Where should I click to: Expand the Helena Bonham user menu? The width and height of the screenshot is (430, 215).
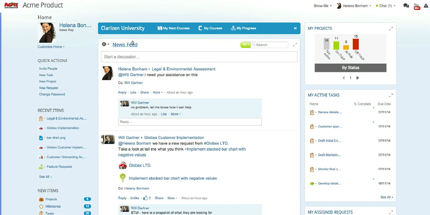(355, 6)
